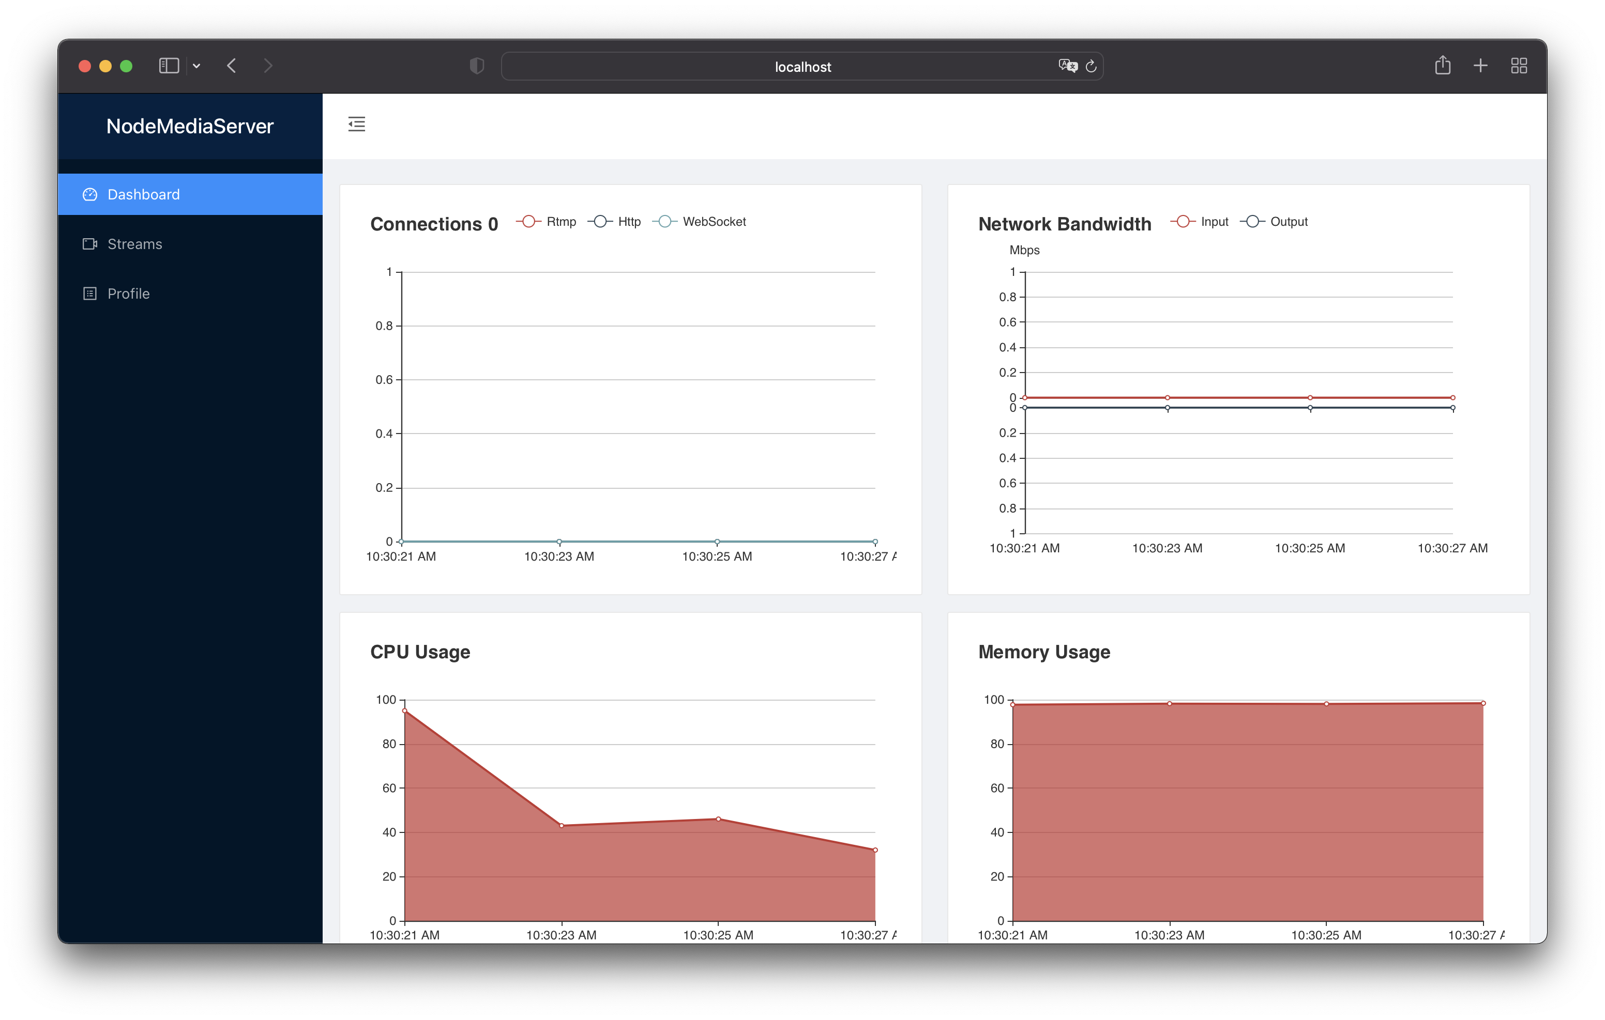1605x1020 pixels.
Task: Click the Dashboard gauge icon in the sidebar
Action: (x=90, y=194)
